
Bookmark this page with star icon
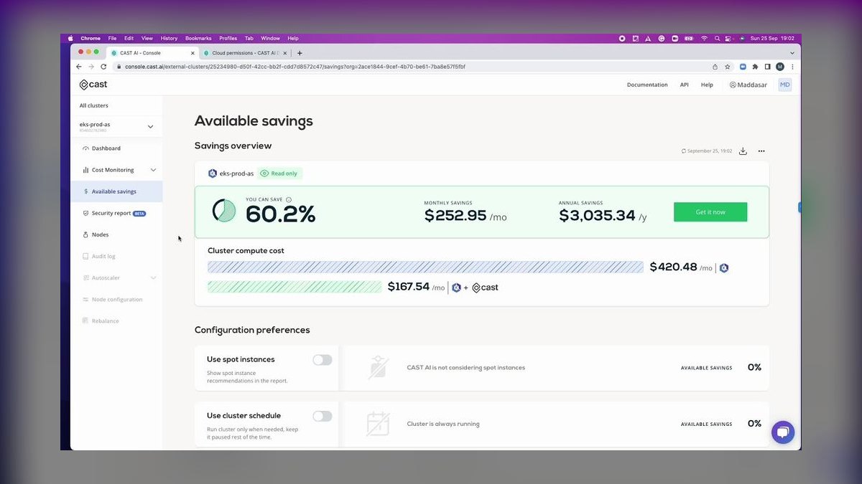(x=728, y=67)
